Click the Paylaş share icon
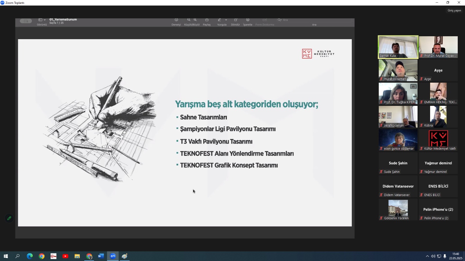This screenshot has width=465, height=261. tap(207, 20)
